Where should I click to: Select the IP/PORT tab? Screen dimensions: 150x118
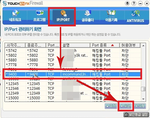[63, 16]
